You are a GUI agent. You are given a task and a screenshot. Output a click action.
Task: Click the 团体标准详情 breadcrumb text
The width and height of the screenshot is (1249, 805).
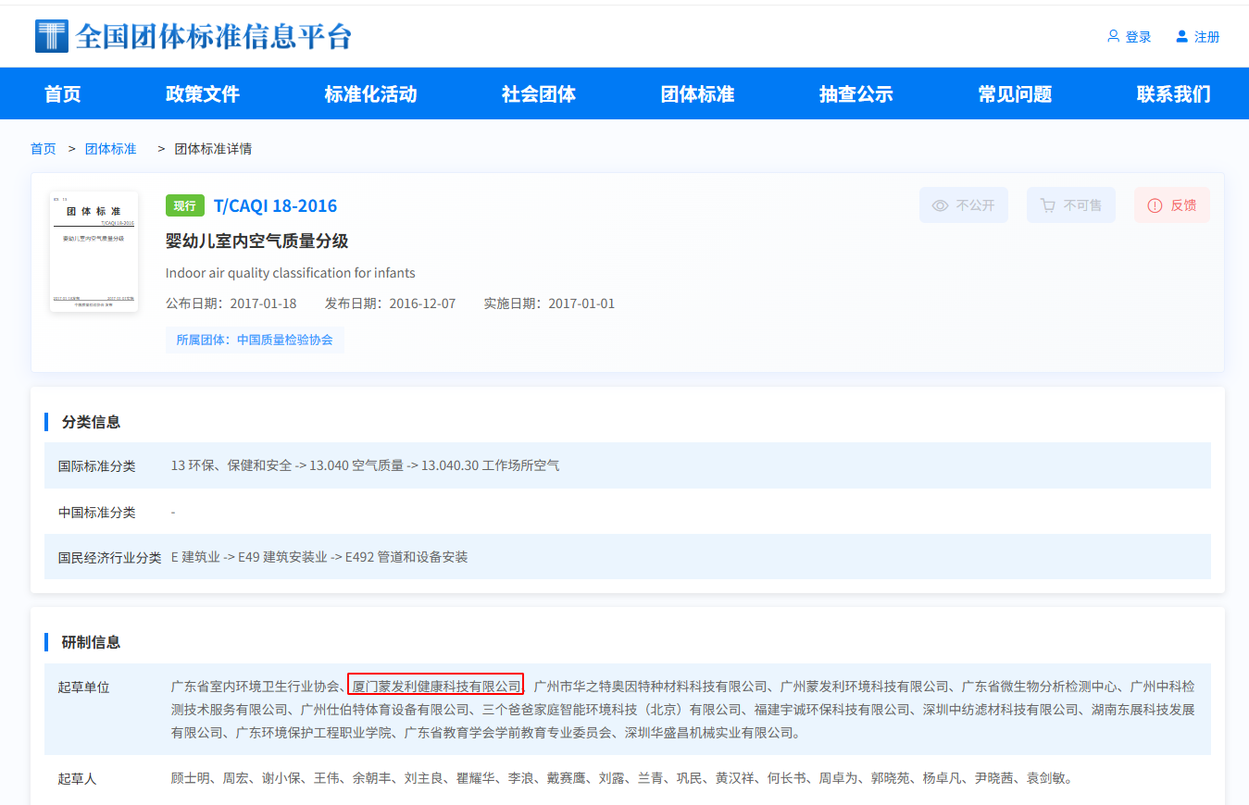214,148
